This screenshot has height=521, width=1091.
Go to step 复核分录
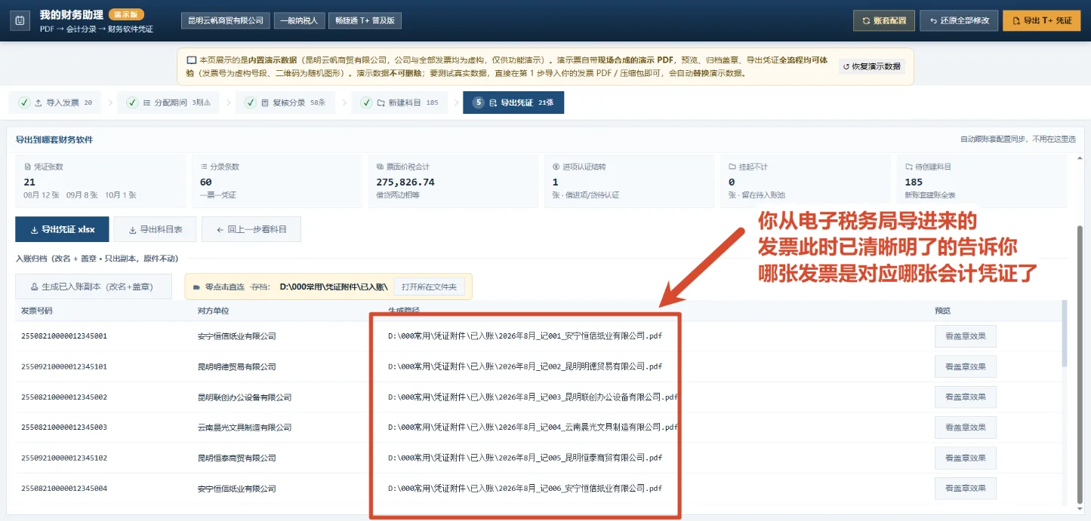click(285, 103)
